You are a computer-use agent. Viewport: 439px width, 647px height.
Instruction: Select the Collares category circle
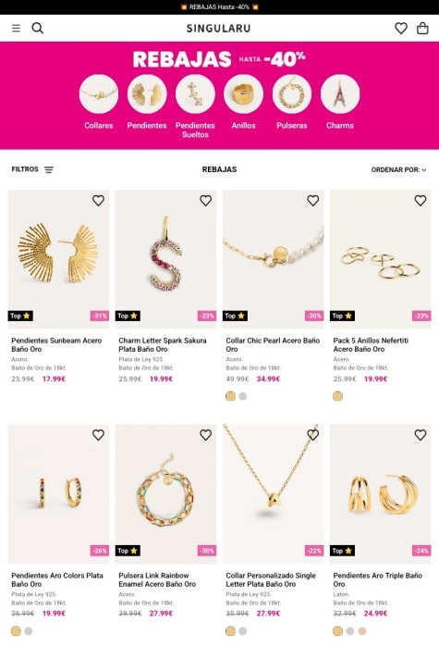(98, 94)
